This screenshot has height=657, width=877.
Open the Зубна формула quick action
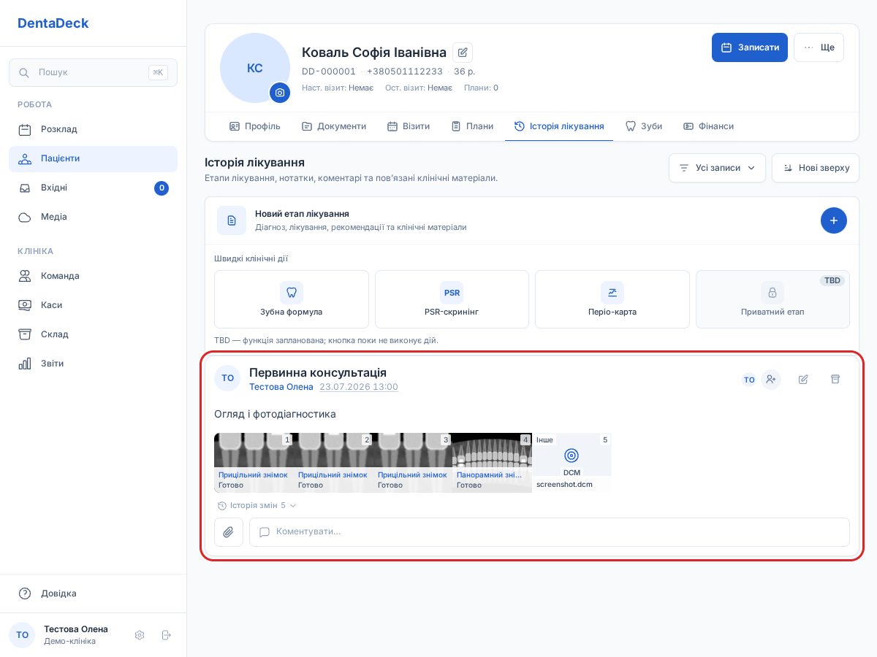click(x=292, y=299)
